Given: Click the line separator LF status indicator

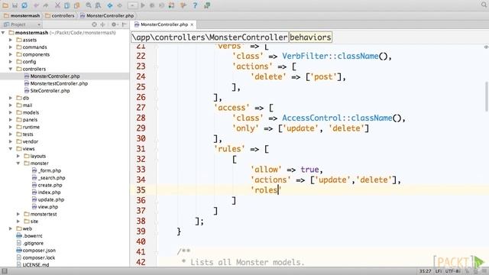Looking at the screenshot, I should coord(438,271).
